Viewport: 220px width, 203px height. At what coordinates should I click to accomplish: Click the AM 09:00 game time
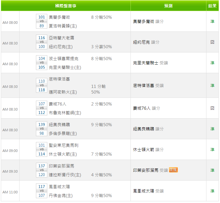(x=10, y=151)
